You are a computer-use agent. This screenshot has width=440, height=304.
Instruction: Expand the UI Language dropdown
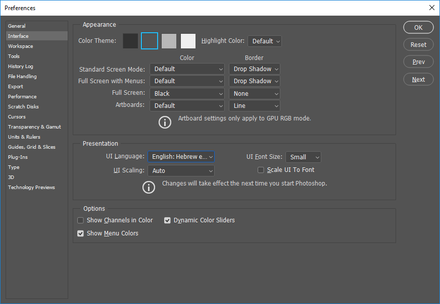181,157
